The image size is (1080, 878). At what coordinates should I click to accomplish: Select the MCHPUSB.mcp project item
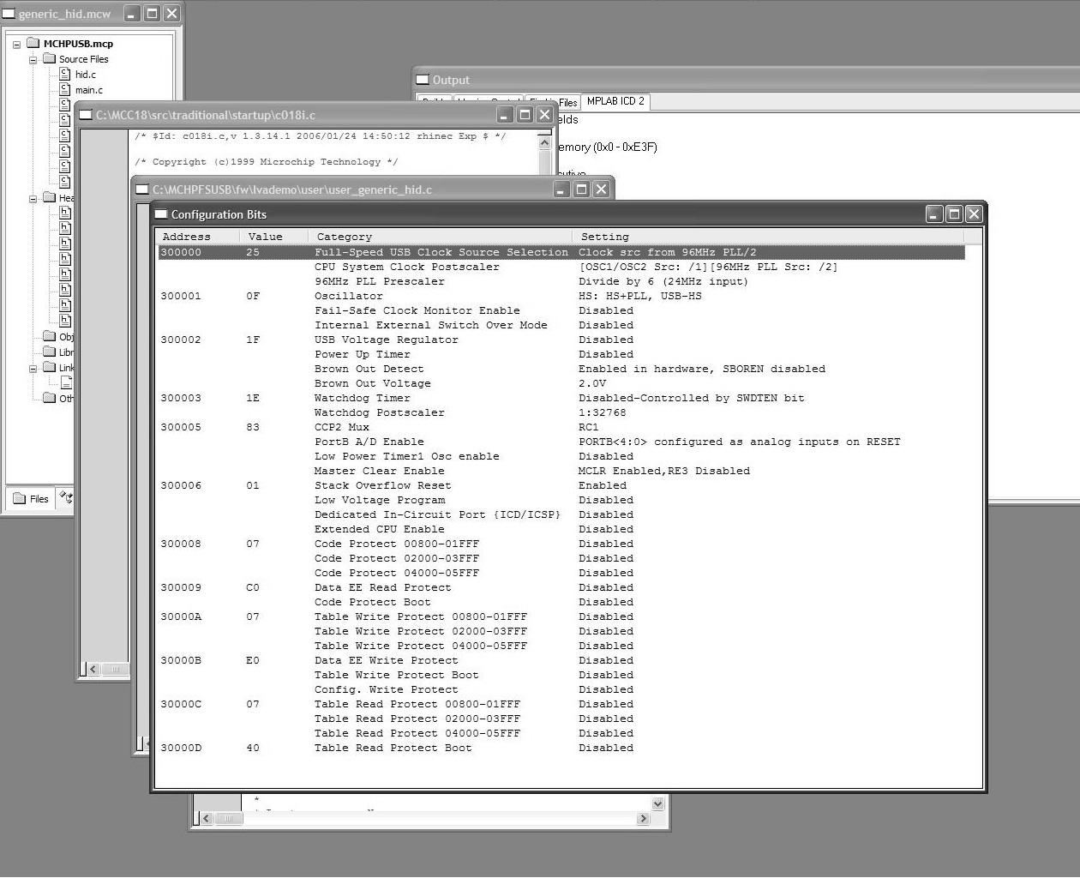coord(78,44)
